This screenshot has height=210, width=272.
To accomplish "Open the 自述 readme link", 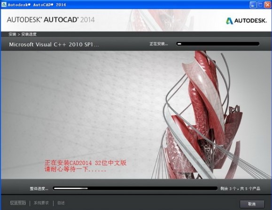I will pos(61,202).
